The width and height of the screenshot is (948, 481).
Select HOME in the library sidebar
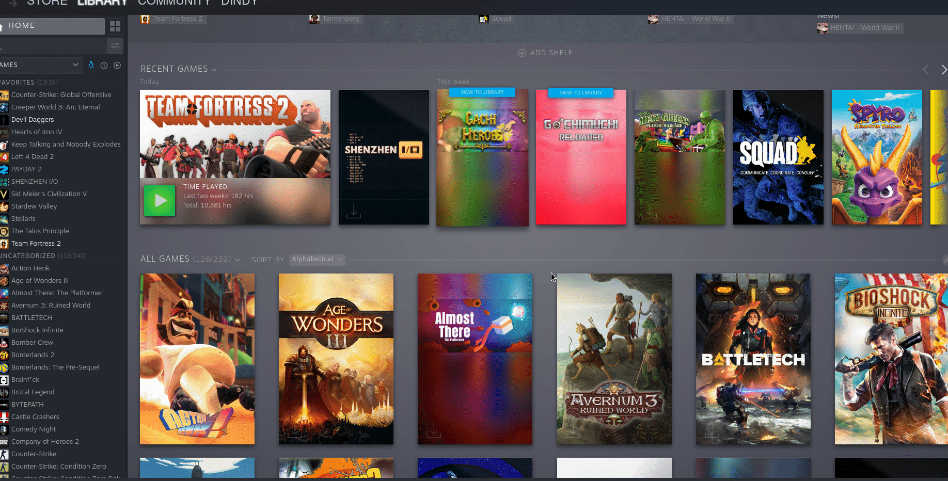[52, 26]
